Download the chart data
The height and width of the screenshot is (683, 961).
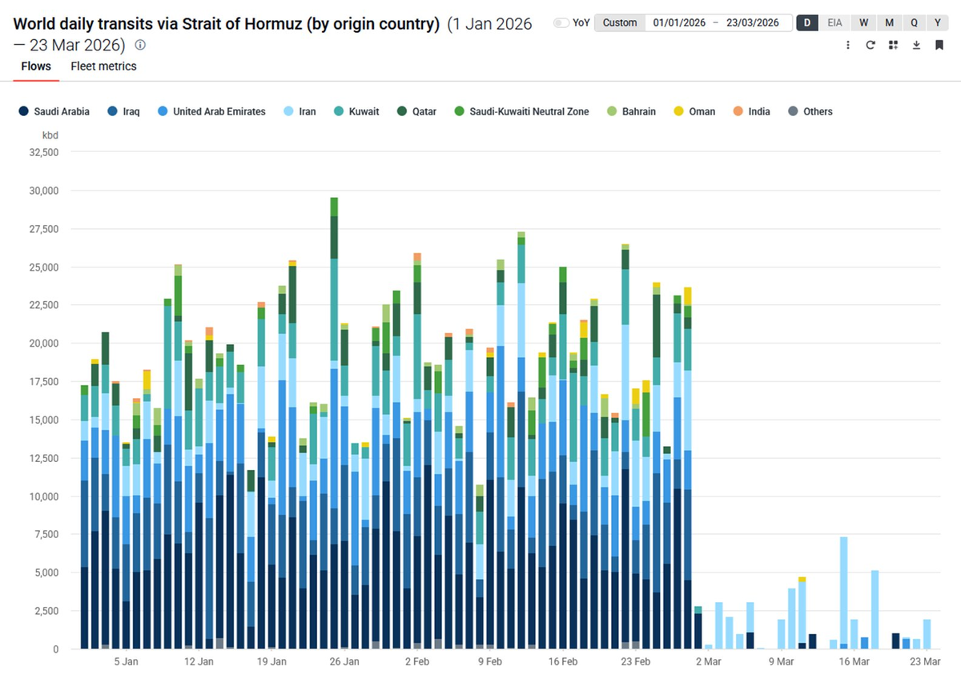point(916,46)
